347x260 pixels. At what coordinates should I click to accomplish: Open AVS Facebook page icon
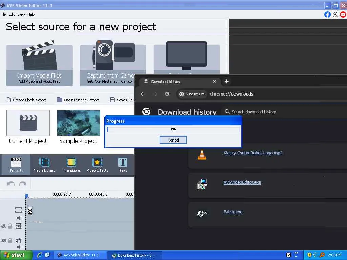[327, 15]
